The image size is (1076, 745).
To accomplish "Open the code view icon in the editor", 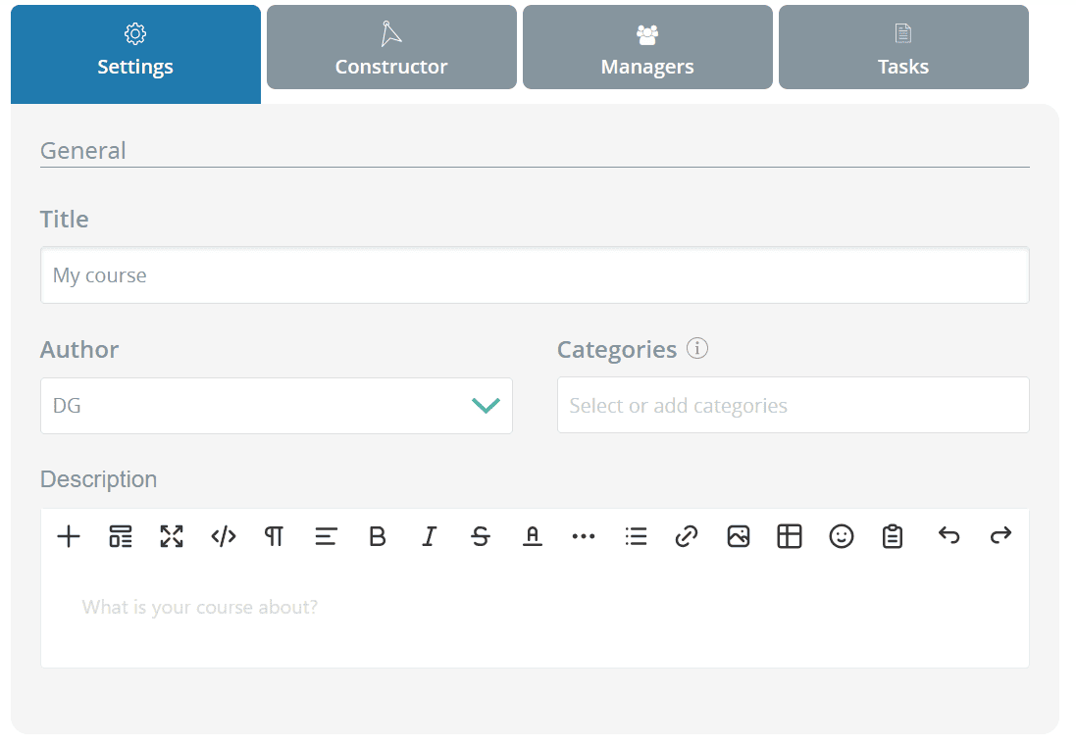I will (x=223, y=536).
